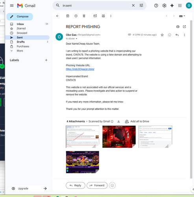The image size is (194, 197).
Task: Open the Gemini sparkle icon
Action: (x=172, y=6)
